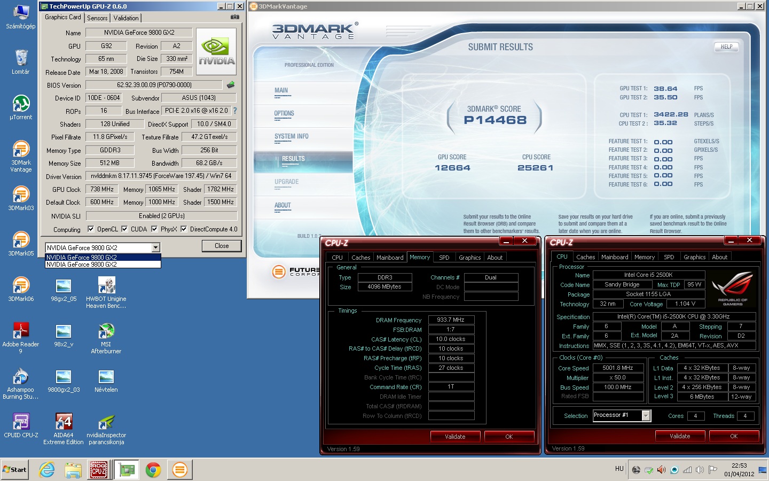Choose second NVIDIA GeForce 9800 GX2 entry
The height and width of the screenshot is (481, 769).
103,264
